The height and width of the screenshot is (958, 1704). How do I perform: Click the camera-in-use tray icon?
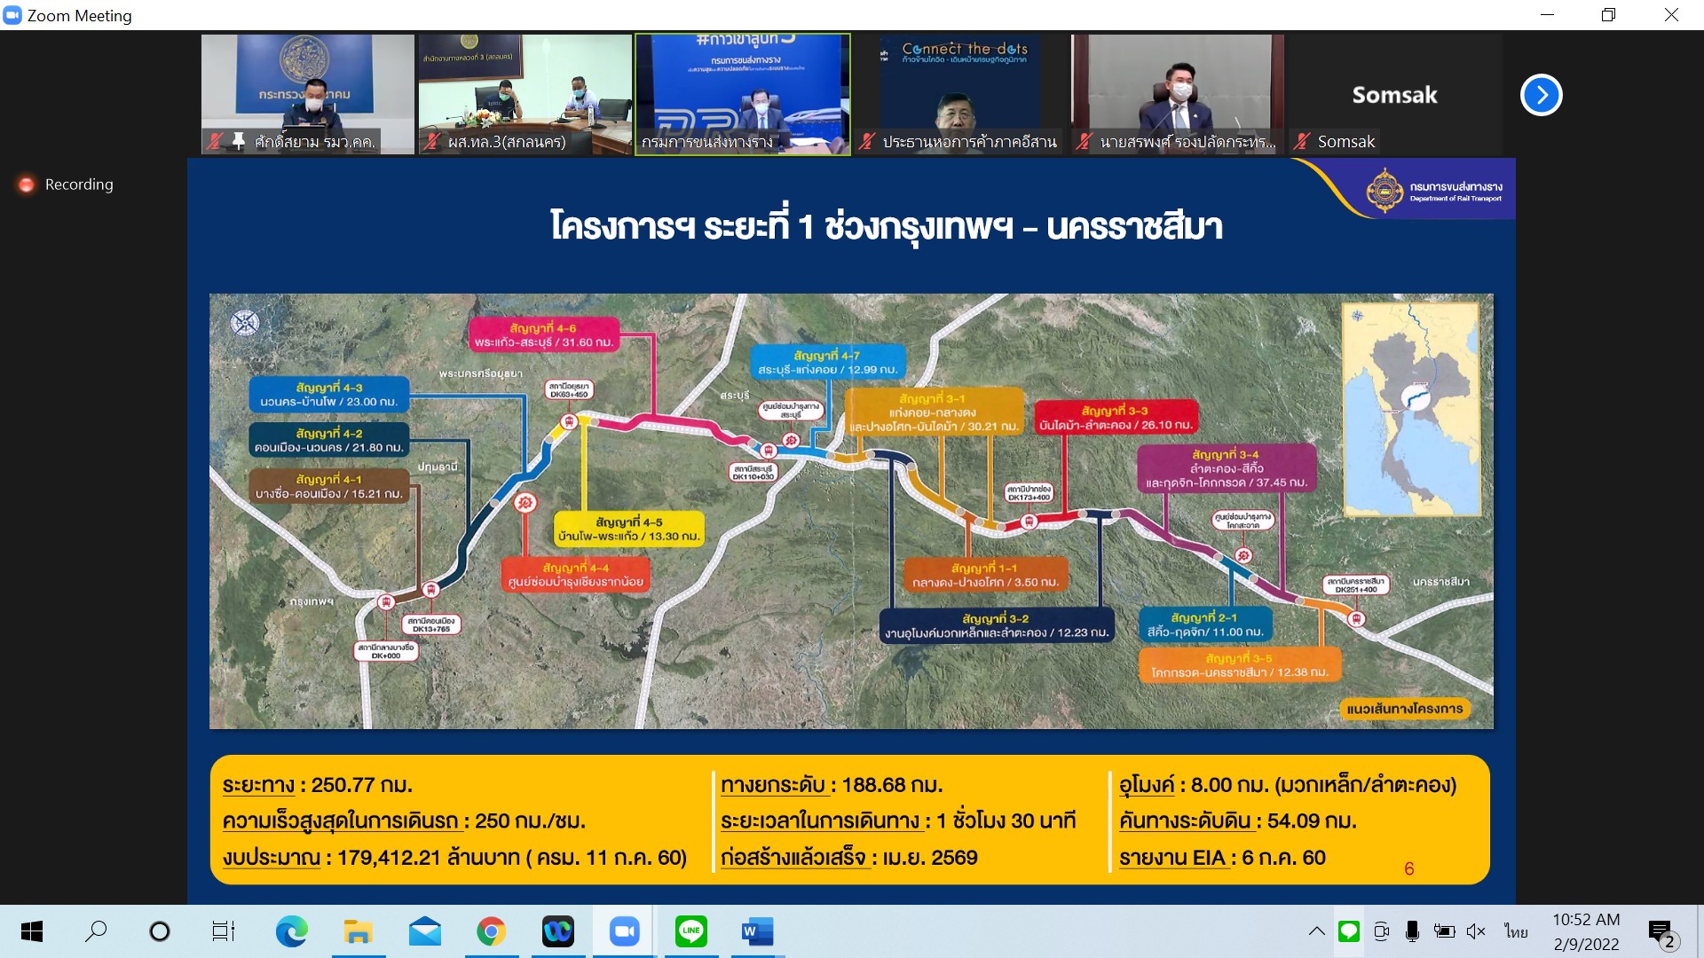click(x=1381, y=931)
